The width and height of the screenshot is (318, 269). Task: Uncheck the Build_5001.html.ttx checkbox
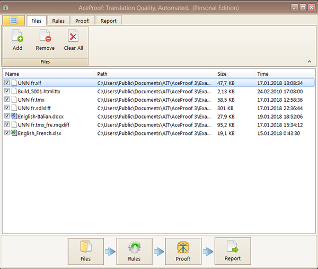click(7, 91)
